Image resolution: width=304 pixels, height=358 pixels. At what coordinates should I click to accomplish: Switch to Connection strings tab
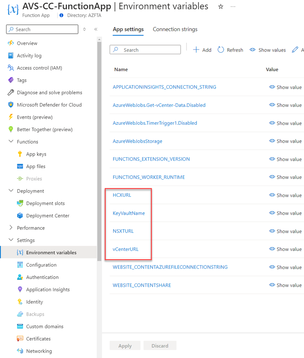(x=175, y=29)
